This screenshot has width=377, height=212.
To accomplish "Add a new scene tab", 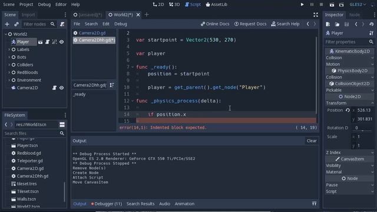I will [147, 15].
